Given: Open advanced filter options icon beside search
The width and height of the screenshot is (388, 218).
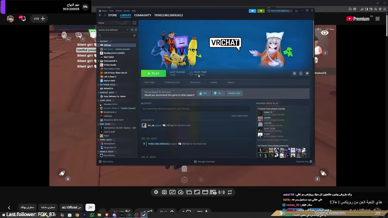Looking at the screenshot, I should (134, 35).
